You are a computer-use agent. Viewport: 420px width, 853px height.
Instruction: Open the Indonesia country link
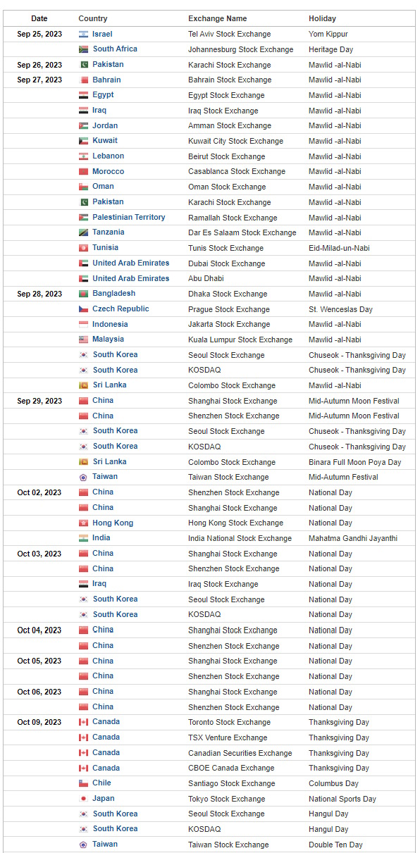click(x=110, y=324)
